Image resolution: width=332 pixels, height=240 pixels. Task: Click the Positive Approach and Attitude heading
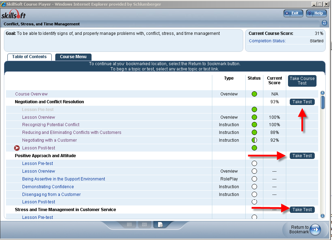45,156
